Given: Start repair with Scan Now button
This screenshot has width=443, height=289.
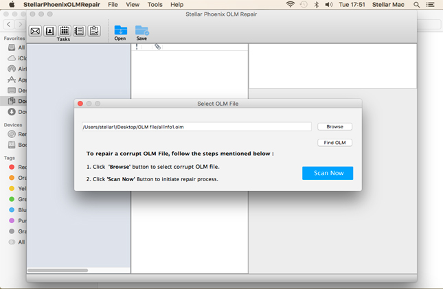Looking at the screenshot, I should (328, 173).
